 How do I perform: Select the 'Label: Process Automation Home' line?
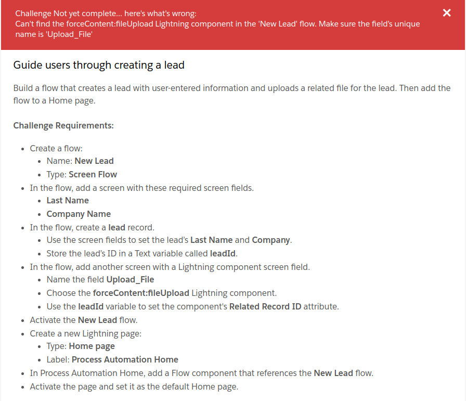tap(112, 359)
